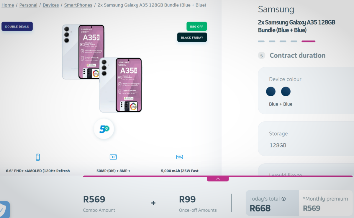Select the second blue colour swatch

pyautogui.click(x=286, y=92)
